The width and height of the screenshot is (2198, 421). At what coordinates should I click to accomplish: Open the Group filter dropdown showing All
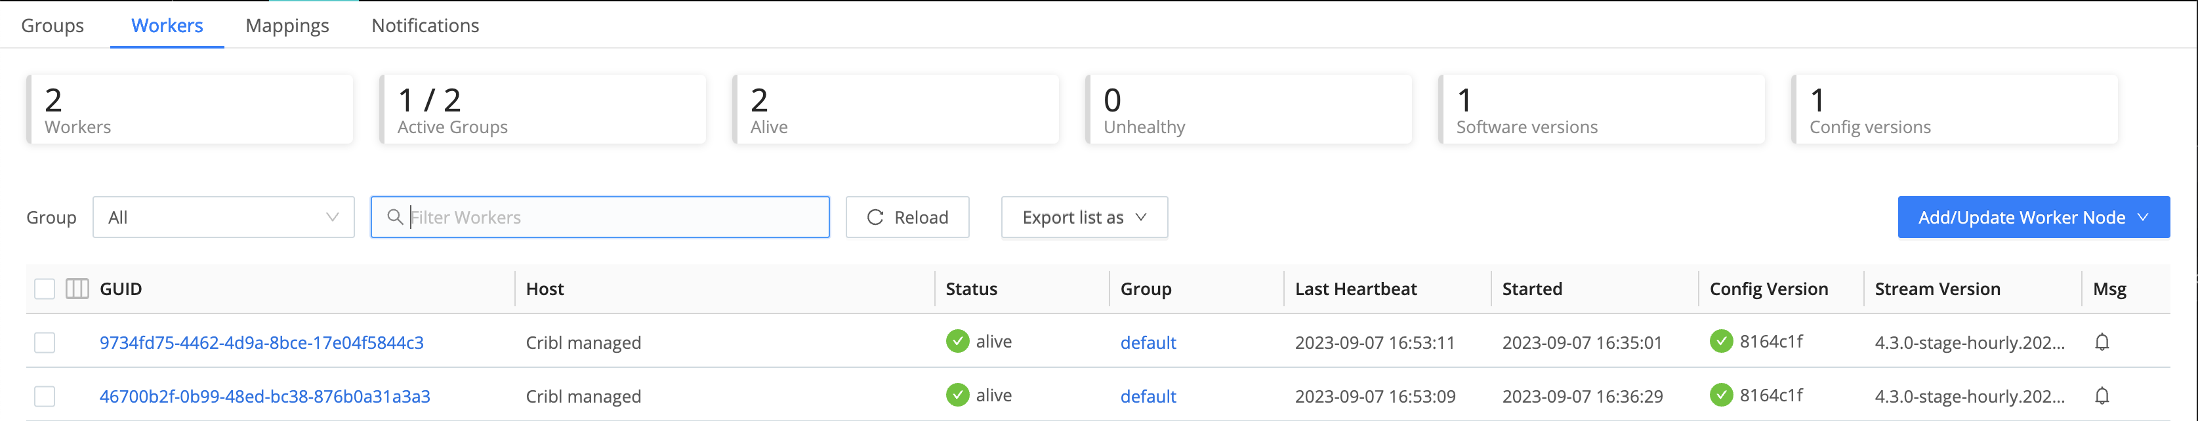click(x=222, y=217)
